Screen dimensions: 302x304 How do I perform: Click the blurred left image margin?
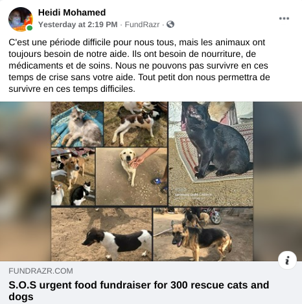pos(25,181)
